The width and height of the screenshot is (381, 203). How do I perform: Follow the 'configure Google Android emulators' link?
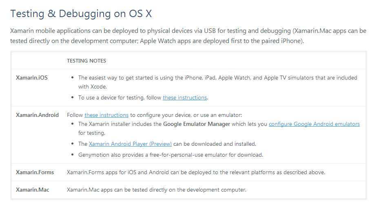tap(314, 124)
